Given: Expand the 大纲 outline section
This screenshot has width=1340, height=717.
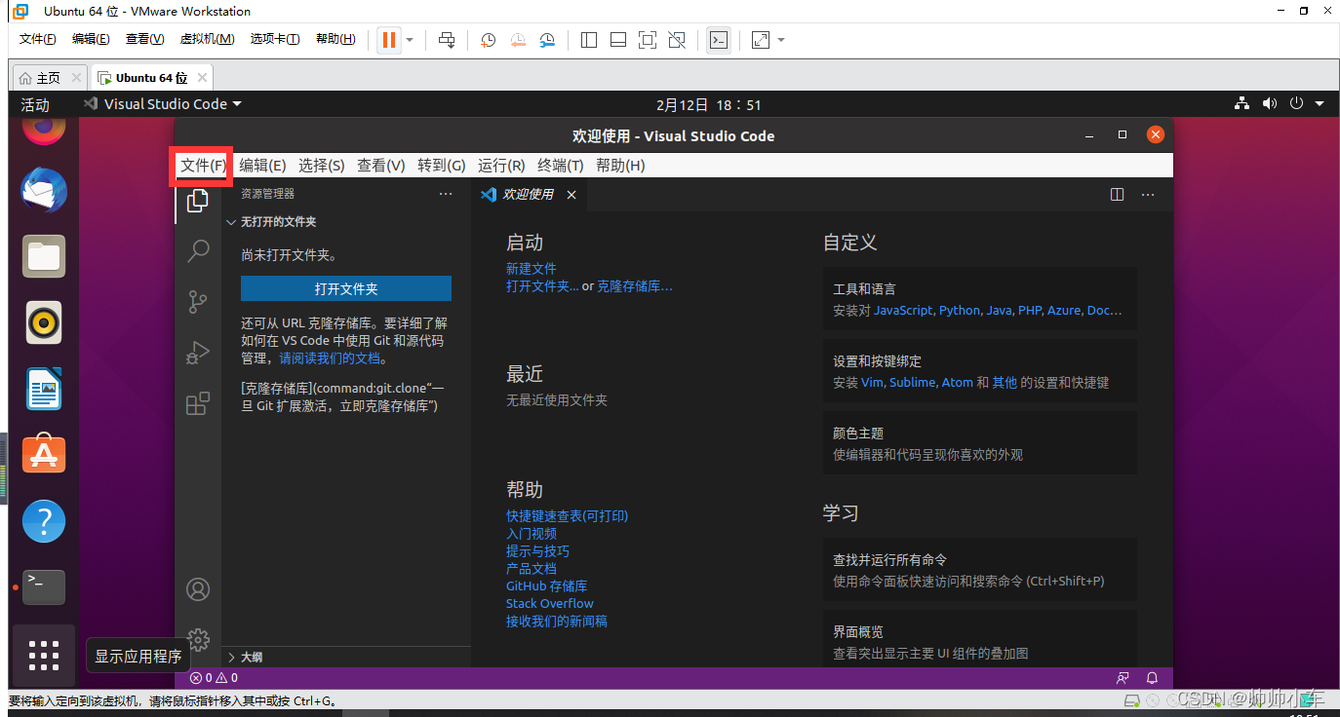Looking at the screenshot, I should point(244,657).
